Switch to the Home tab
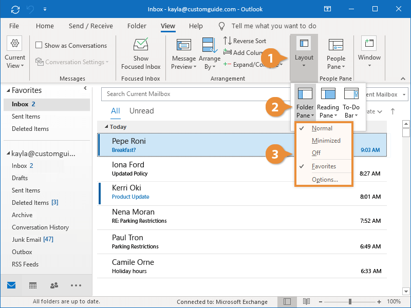411x308 pixels. tap(45, 26)
